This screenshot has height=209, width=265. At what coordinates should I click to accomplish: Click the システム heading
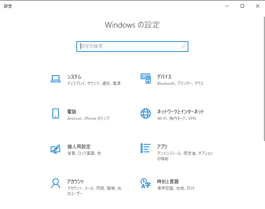(x=74, y=77)
